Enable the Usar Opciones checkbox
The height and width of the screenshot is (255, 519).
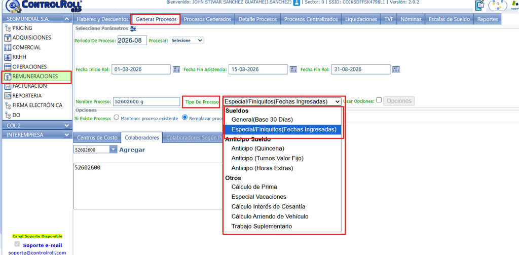click(x=379, y=100)
